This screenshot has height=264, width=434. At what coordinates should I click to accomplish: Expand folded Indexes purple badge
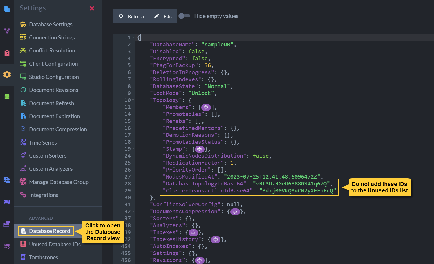[193, 233]
